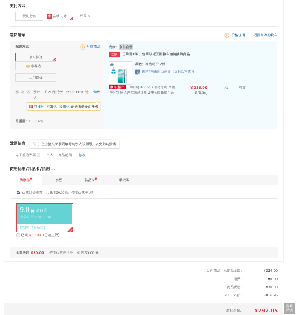Click info icon beside 电子普通发票

[x=39, y=155]
